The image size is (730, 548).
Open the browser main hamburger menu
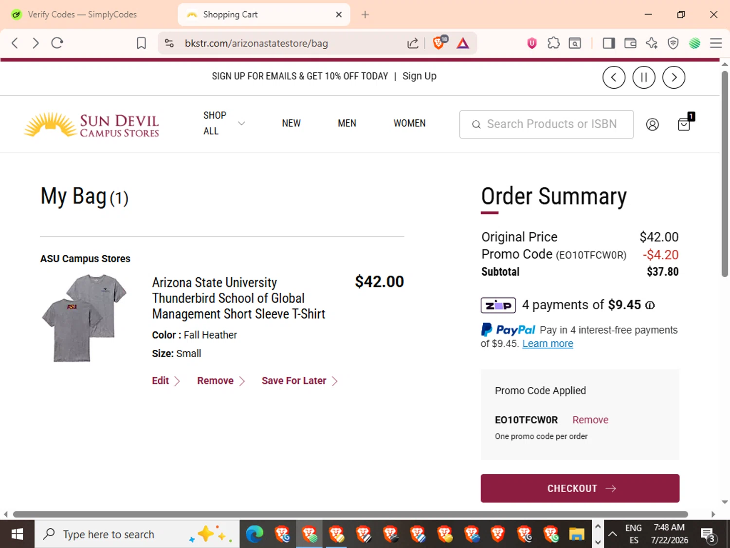click(716, 43)
